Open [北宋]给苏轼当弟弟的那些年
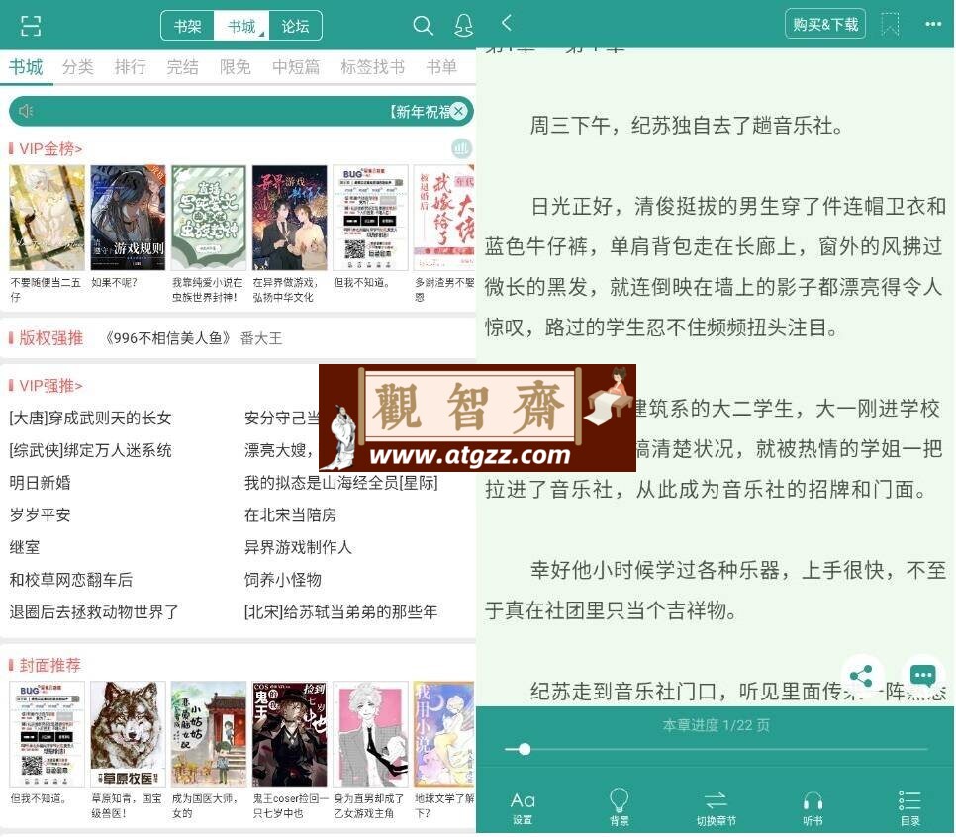 tap(340, 611)
